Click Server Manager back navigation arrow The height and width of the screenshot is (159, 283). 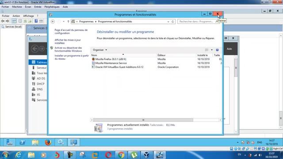(x=34, y=49)
